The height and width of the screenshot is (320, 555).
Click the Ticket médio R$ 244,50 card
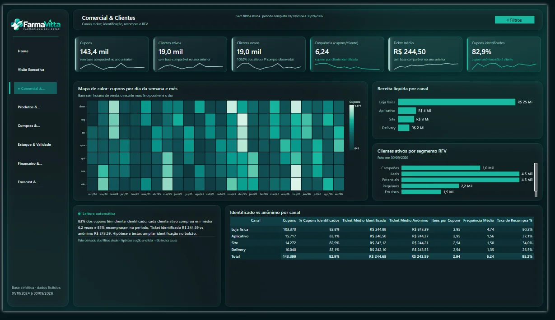pos(425,54)
